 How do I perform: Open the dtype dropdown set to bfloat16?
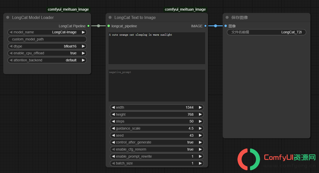coord(47,46)
